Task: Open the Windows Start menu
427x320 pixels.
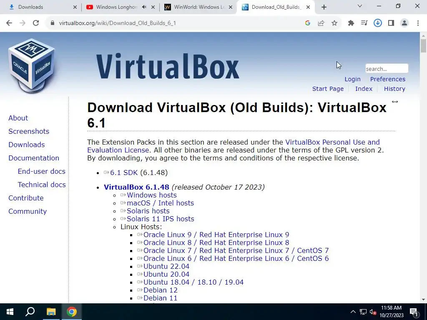Action: 10,312
